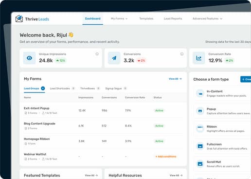This screenshot has width=251, height=179.
Task: Click the Active status of Exit-Intent Popup
Action: 159,110
